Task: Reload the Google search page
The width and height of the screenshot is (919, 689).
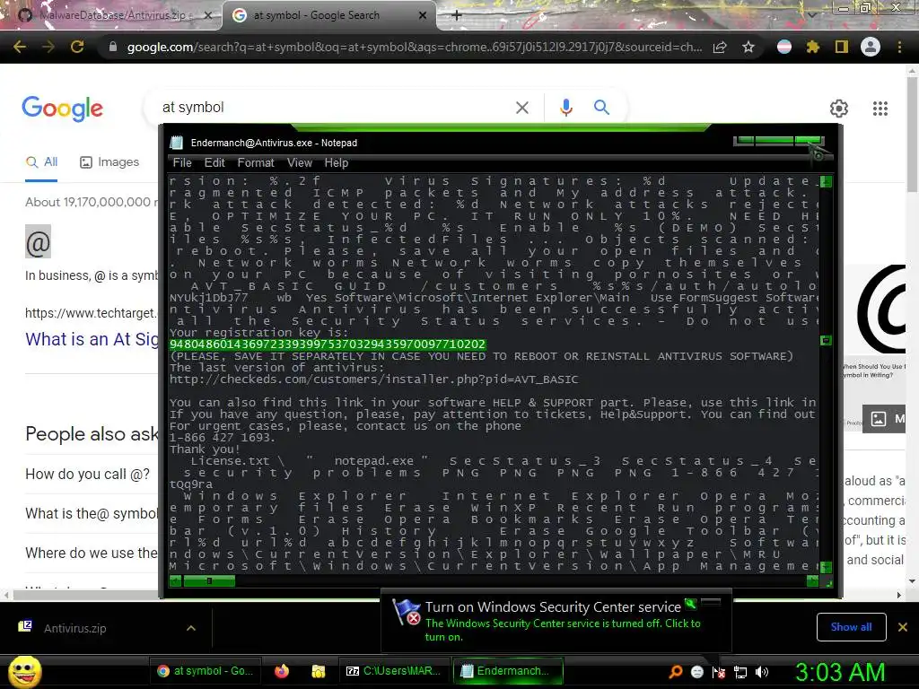Action: [x=77, y=47]
